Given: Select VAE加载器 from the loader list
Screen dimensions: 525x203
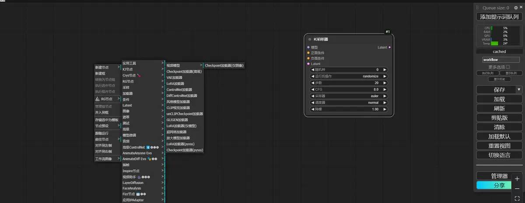Looking at the screenshot, I should pos(184,77).
